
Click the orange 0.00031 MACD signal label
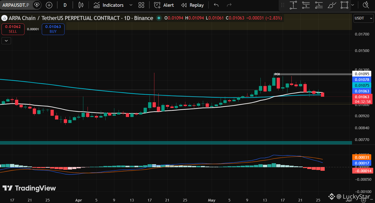362,157
